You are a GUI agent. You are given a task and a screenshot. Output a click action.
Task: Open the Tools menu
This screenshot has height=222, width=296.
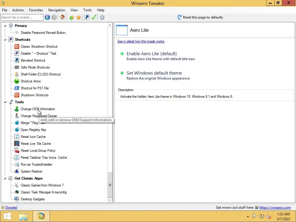[87, 10]
